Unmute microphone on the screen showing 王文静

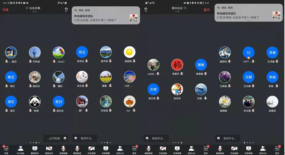coord(220,149)
